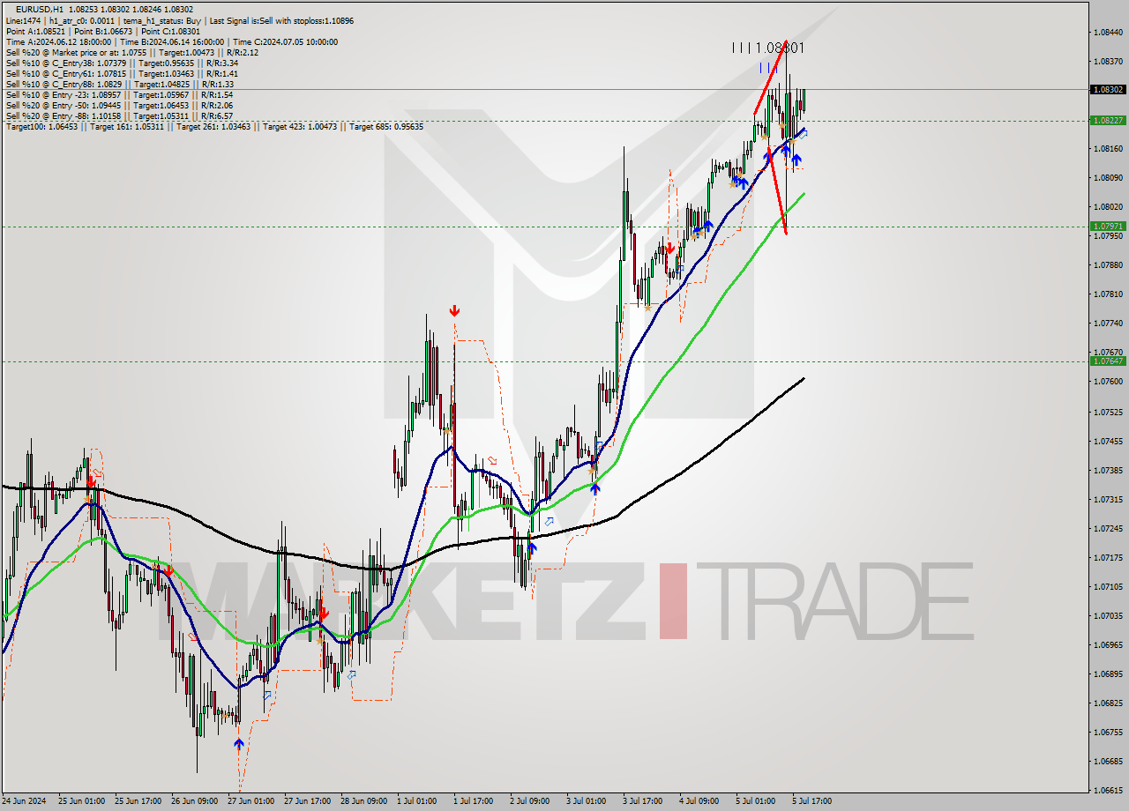Click price axis value 1.07105
1129x811 pixels.
click(1108, 586)
